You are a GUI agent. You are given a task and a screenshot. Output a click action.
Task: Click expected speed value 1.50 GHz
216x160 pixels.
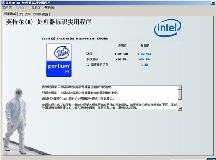click(121, 54)
